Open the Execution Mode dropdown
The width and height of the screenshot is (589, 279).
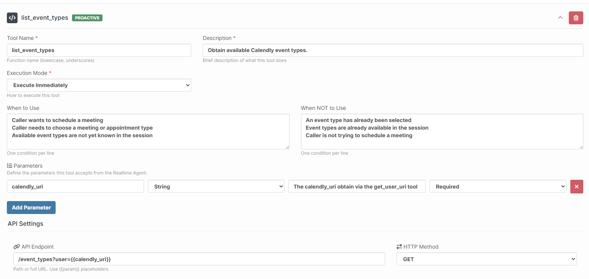99,85
